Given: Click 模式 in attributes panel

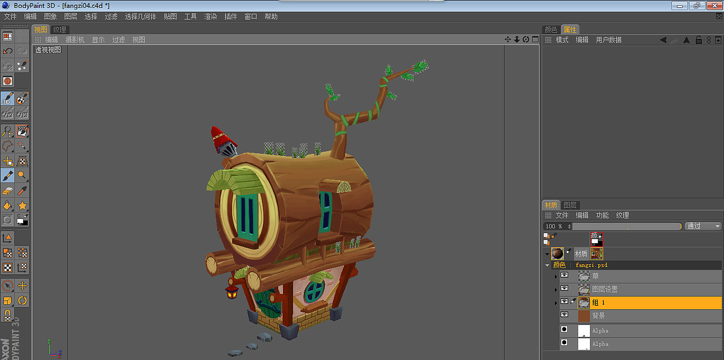Looking at the screenshot, I should 562,39.
